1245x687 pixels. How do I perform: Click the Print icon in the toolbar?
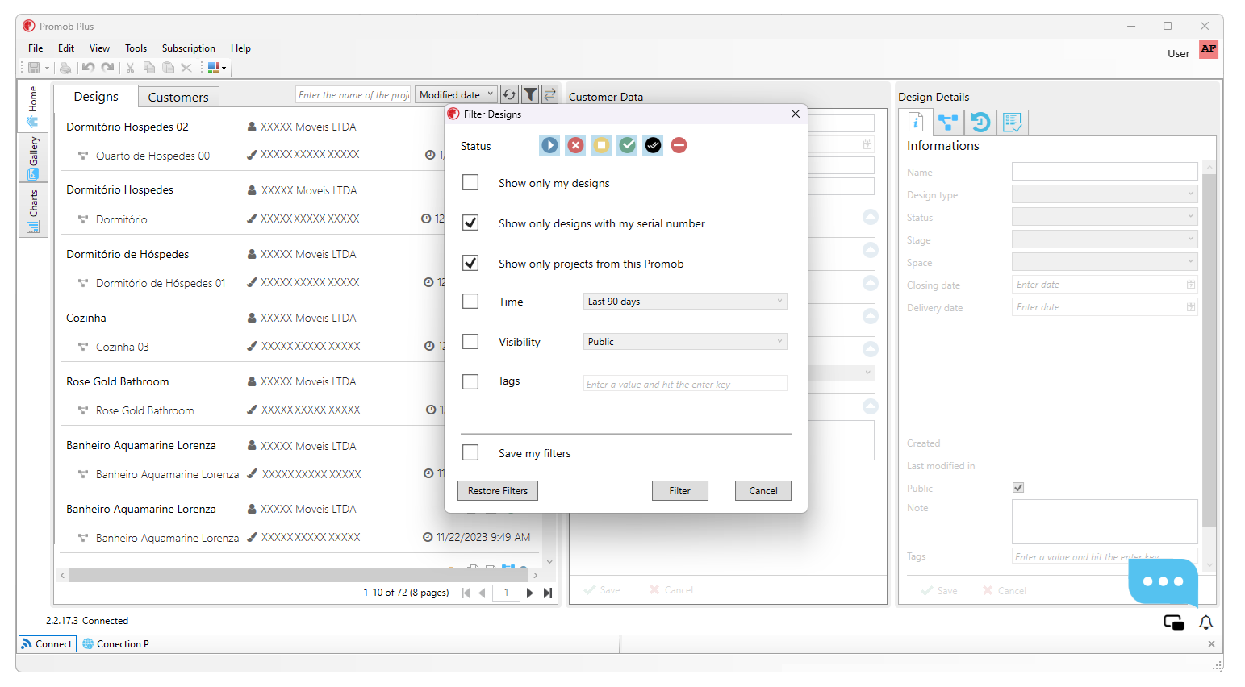[x=65, y=68]
